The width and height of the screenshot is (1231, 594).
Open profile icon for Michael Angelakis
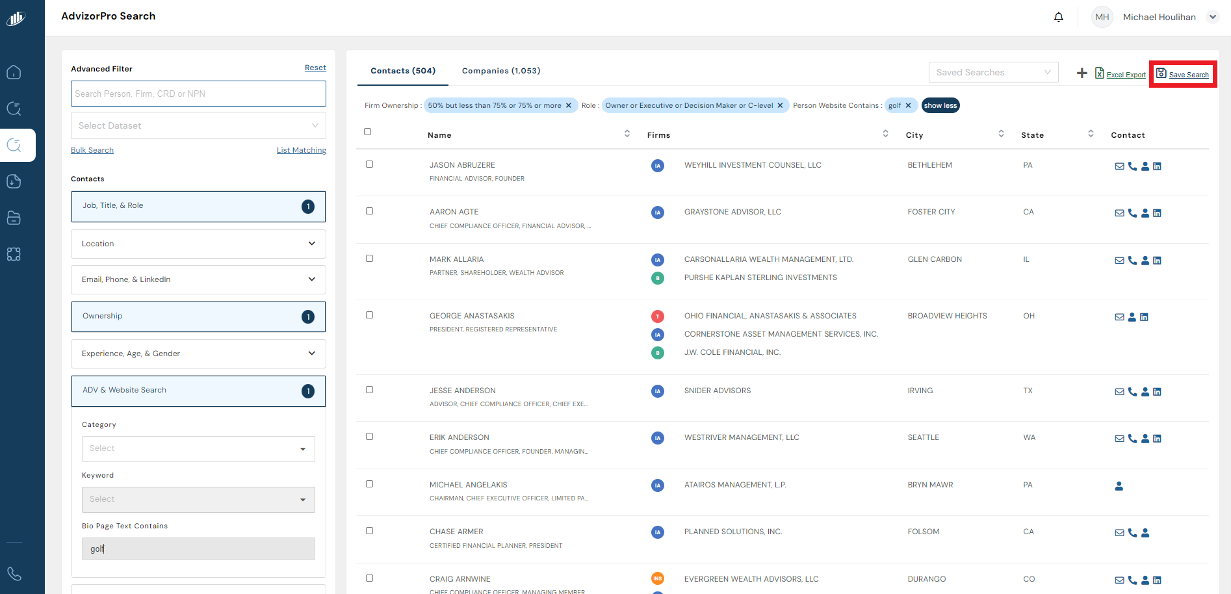[x=1119, y=486]
